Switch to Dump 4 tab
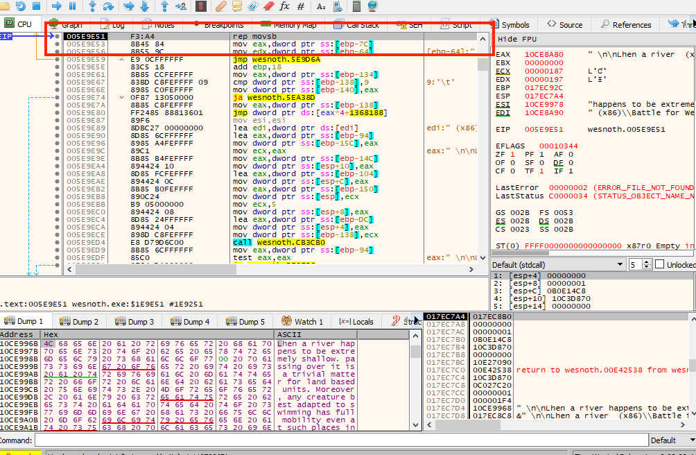This screenshot has height=455, width=696. pyautogui.click(x=190, y=321)
